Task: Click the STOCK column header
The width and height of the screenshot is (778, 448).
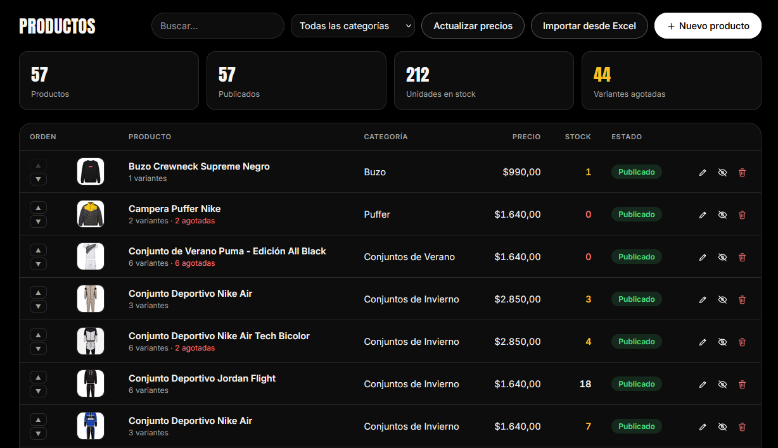Action: click(x=578, y=137)
